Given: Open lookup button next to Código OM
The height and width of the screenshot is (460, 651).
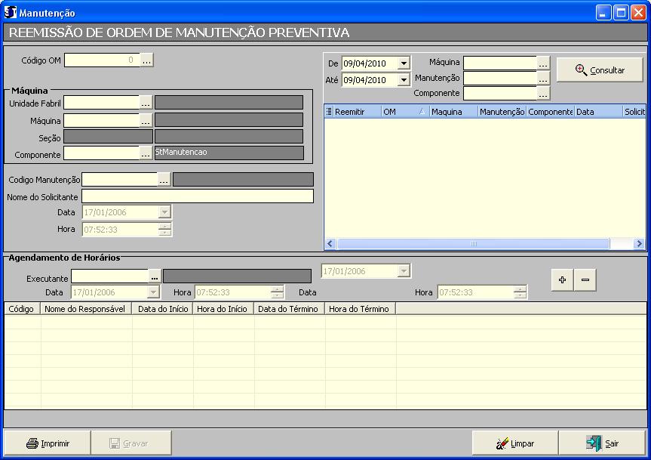Looking at the screenshot, I should point(147,60).
